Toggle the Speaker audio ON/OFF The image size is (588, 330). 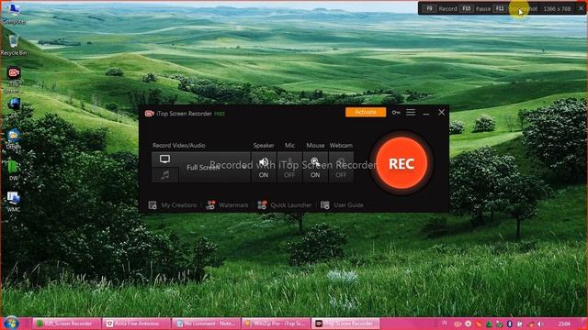pos(264,167)
